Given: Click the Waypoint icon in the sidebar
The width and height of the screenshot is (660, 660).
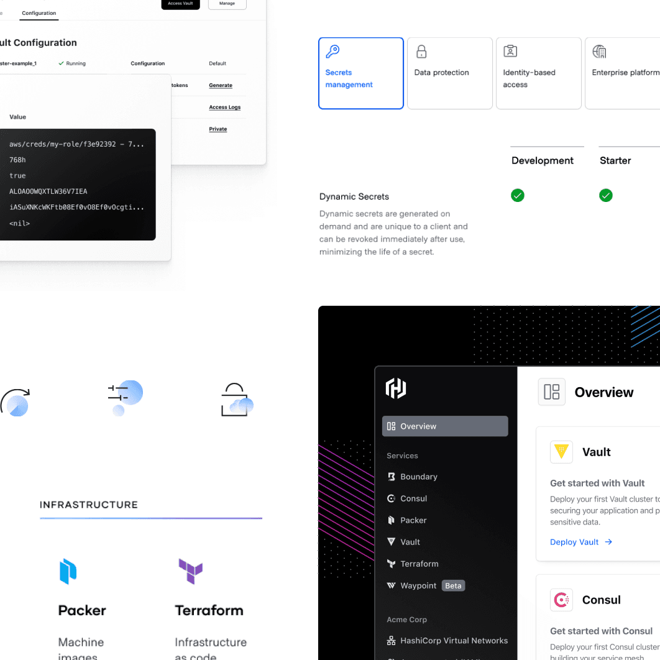Looking at the screenshot, I should pos(391,585).
